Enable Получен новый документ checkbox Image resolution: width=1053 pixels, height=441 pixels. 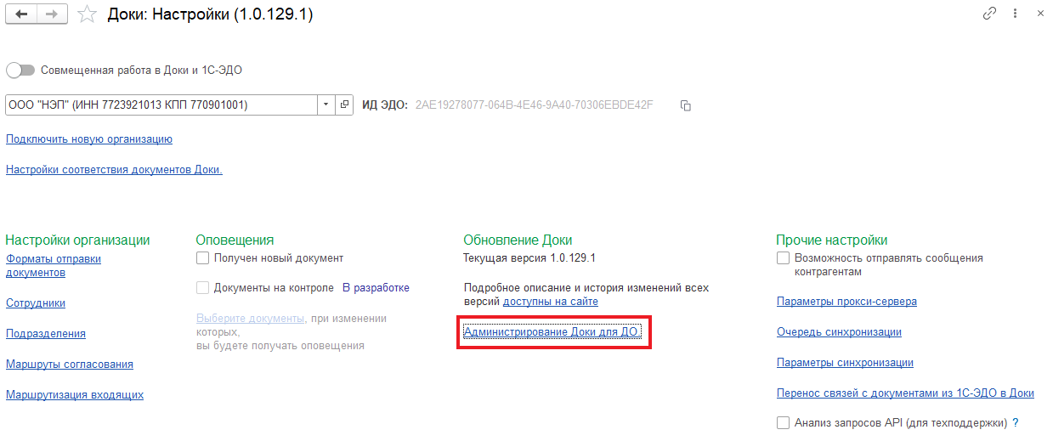click(x=202, y=257)
